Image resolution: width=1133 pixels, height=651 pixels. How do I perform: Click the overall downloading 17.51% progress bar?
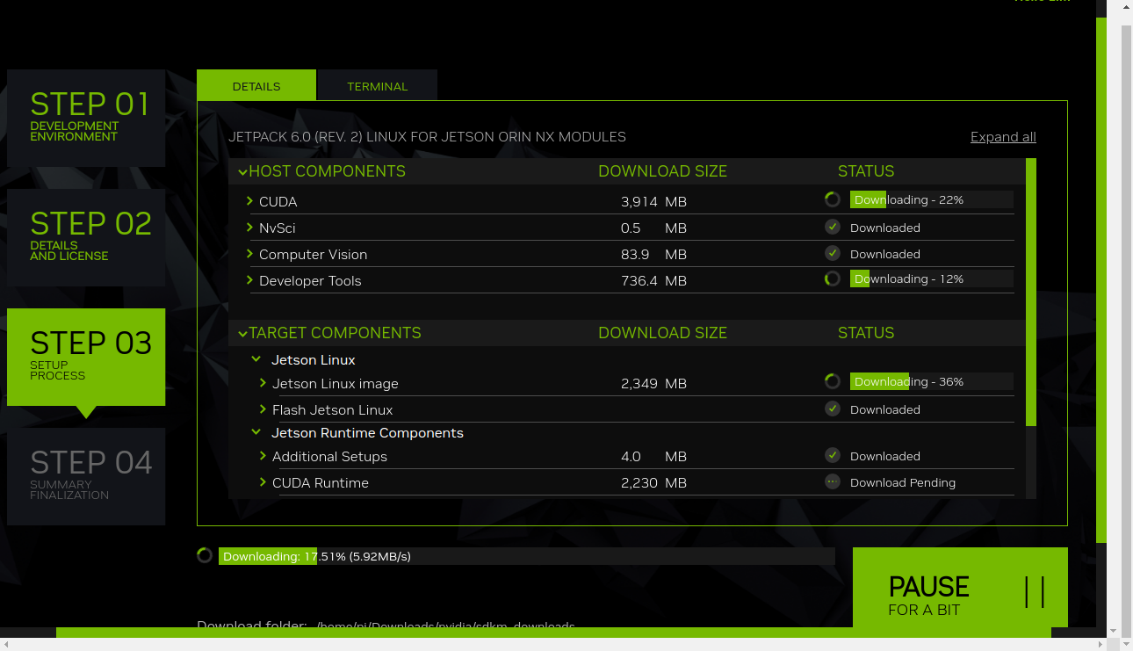(x=527, y=556)
